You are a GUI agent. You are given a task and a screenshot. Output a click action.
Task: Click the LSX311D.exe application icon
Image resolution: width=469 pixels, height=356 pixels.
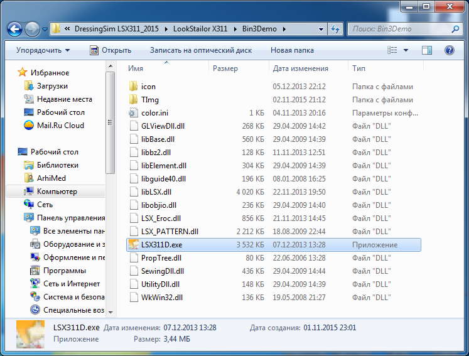[x=133, y=244]
